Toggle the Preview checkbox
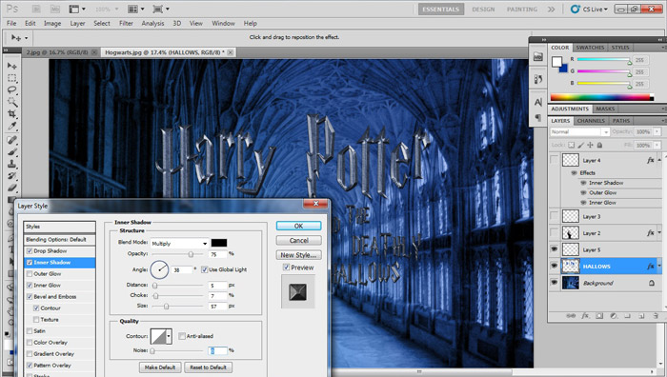The width and height of the screenshot is (667, 377). tap(286, 268)
